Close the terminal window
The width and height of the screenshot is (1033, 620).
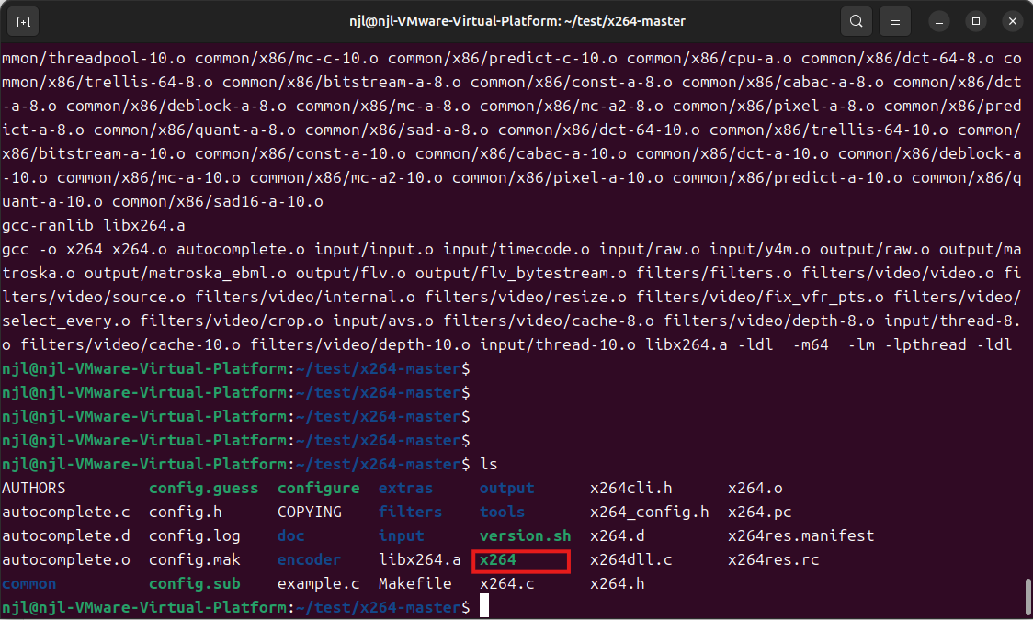click(x=1013, y=22)
